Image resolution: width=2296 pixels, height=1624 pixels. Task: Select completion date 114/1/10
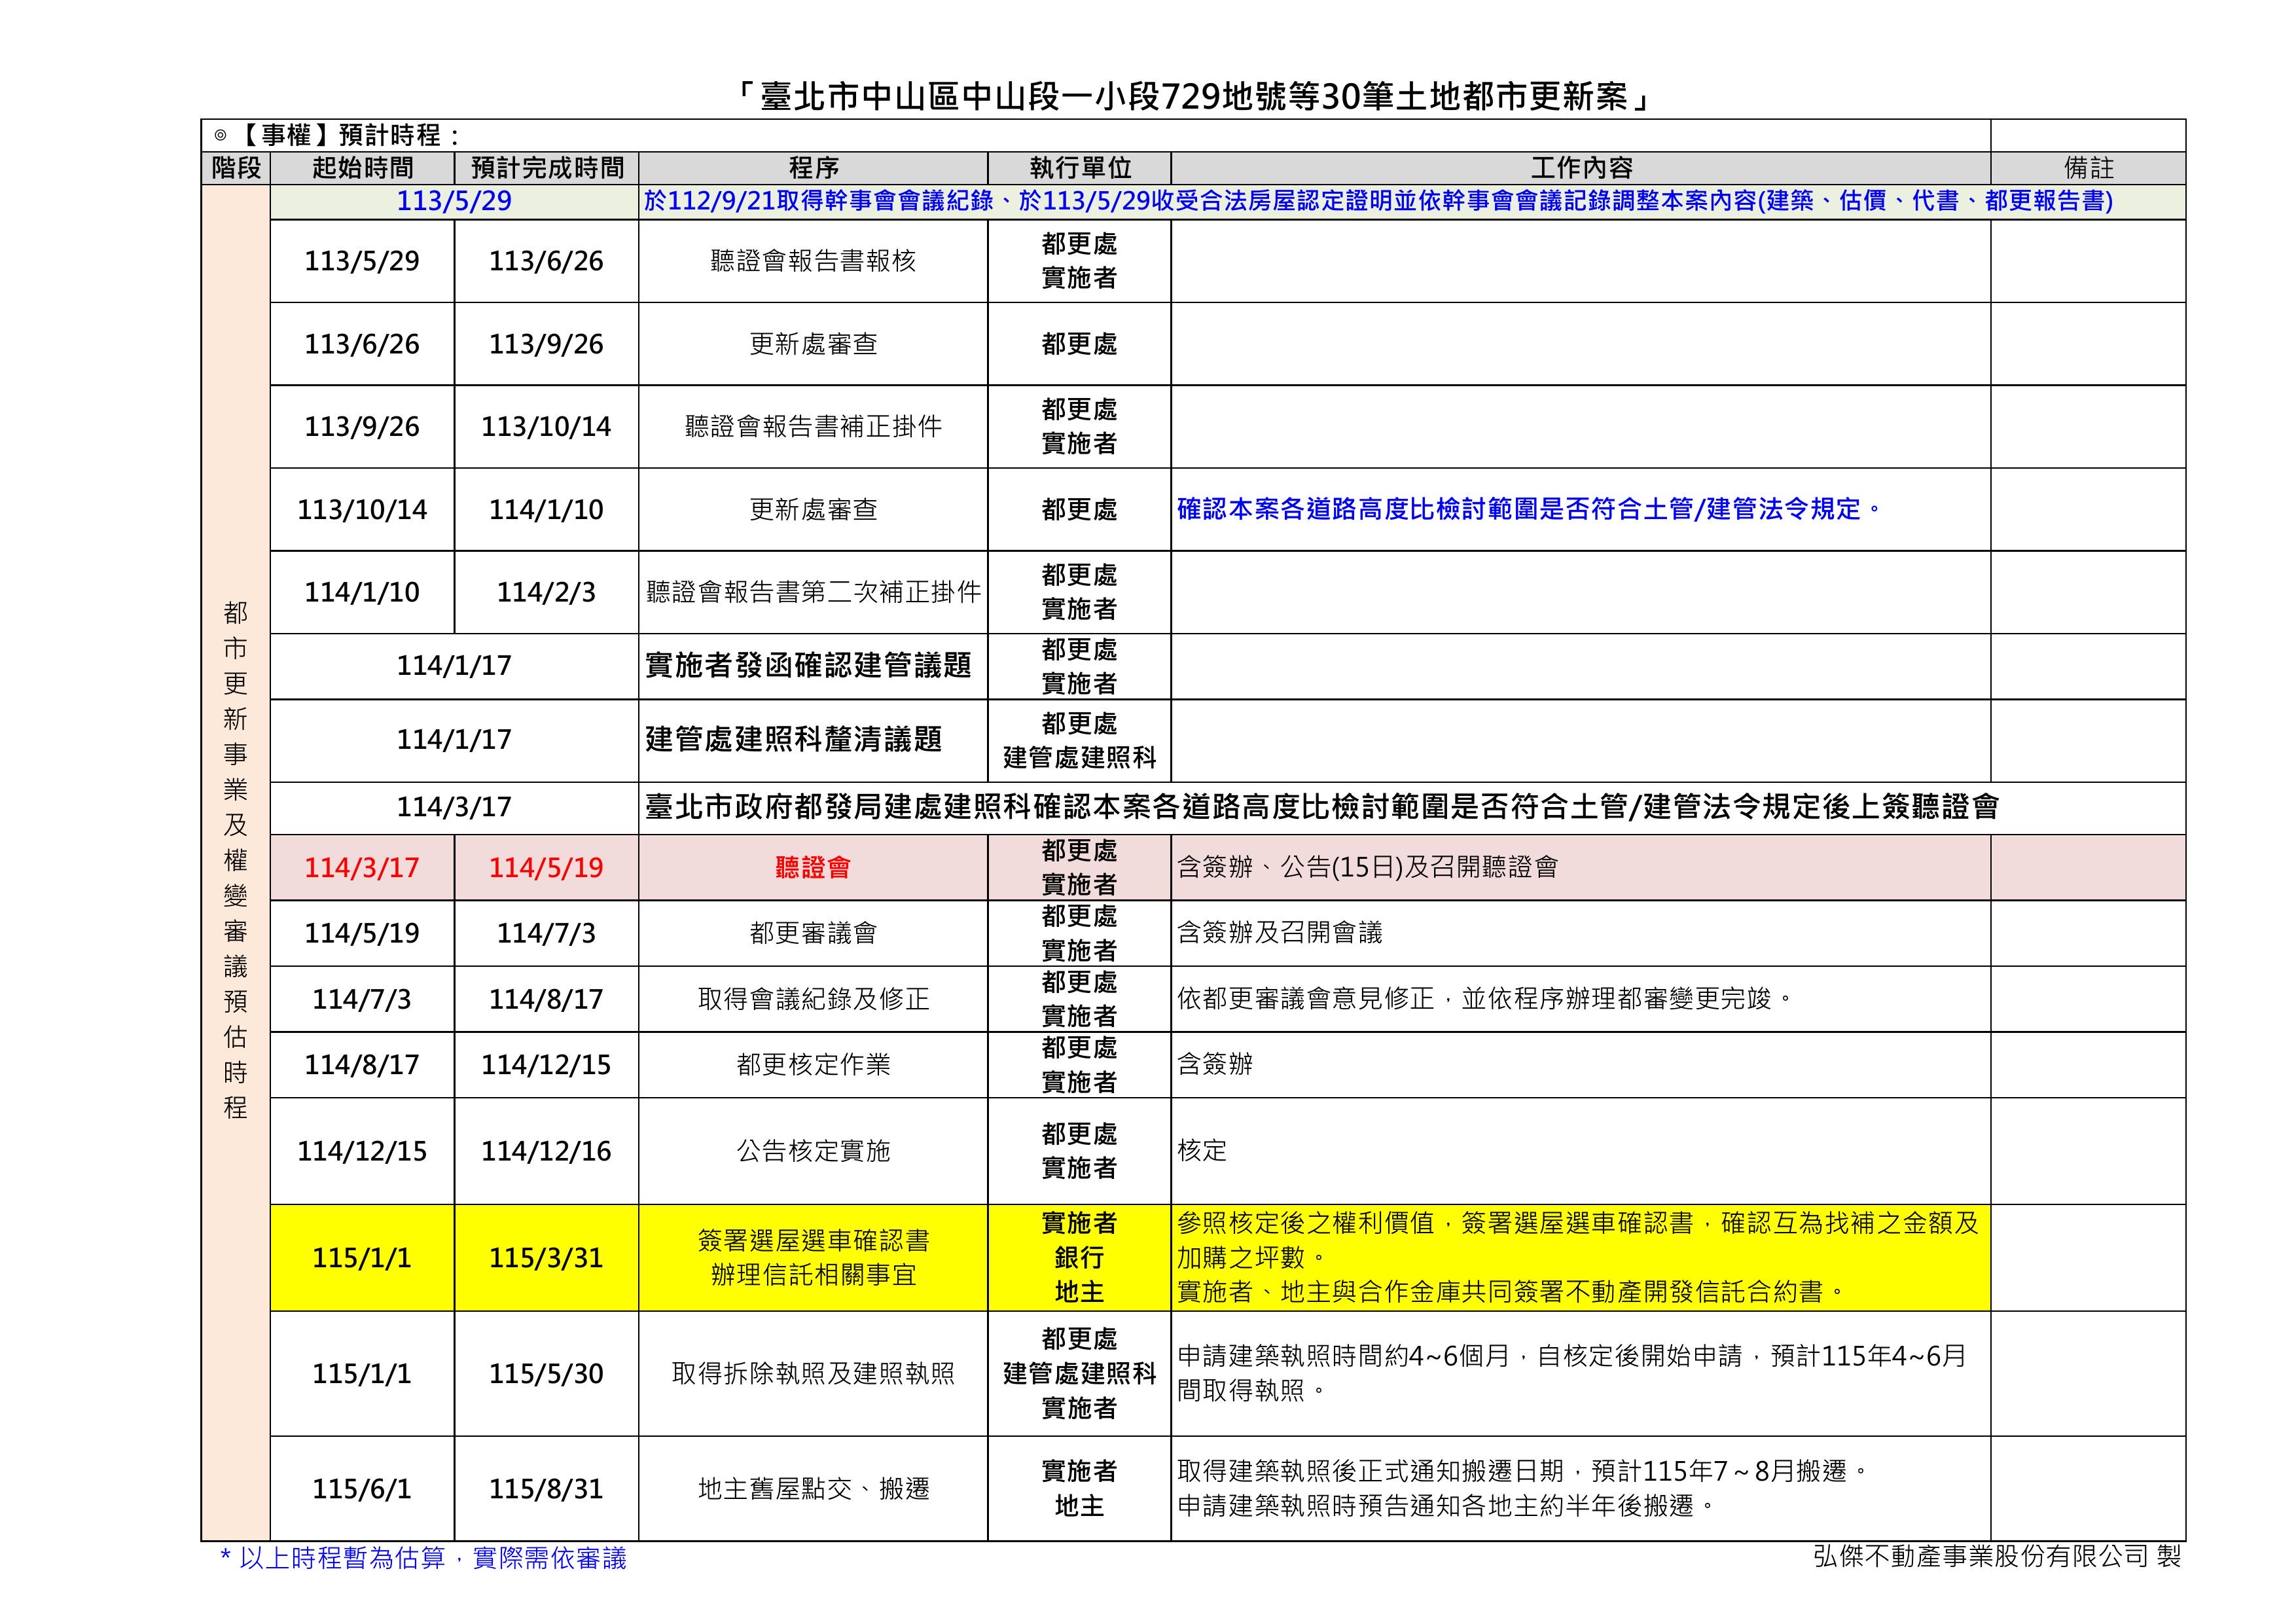click(547, 510)
